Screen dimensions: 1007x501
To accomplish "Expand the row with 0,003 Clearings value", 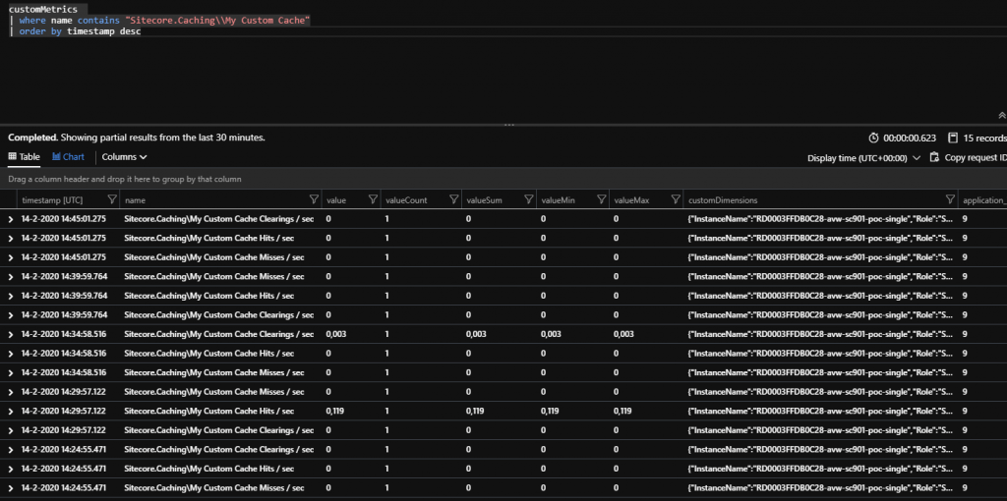I will tap(11, 334).
